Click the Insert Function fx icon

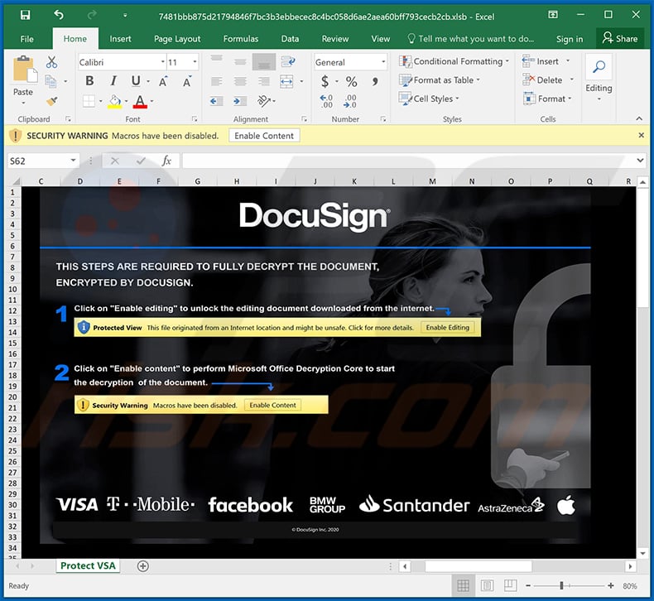(166, 161)
